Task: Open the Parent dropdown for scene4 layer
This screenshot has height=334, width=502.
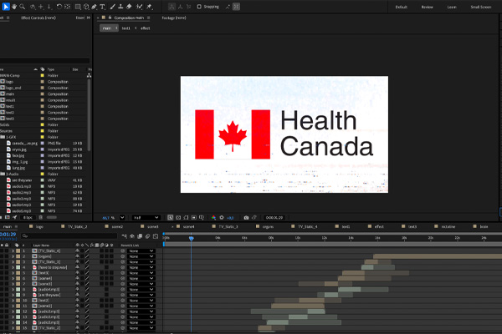Action: pyautogui.click(x=141, y=278)
